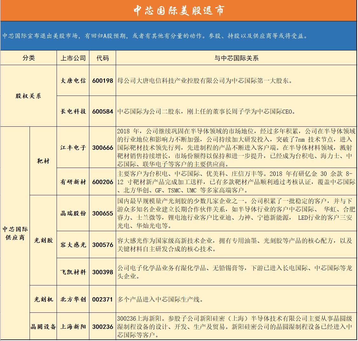Select the 分类 column header
Viewport: 358px width, 341px height.
tap(29, 58)
